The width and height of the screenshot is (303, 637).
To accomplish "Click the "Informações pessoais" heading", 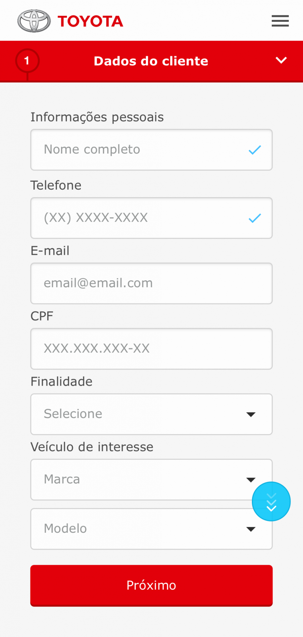I will tap(97, 117).
